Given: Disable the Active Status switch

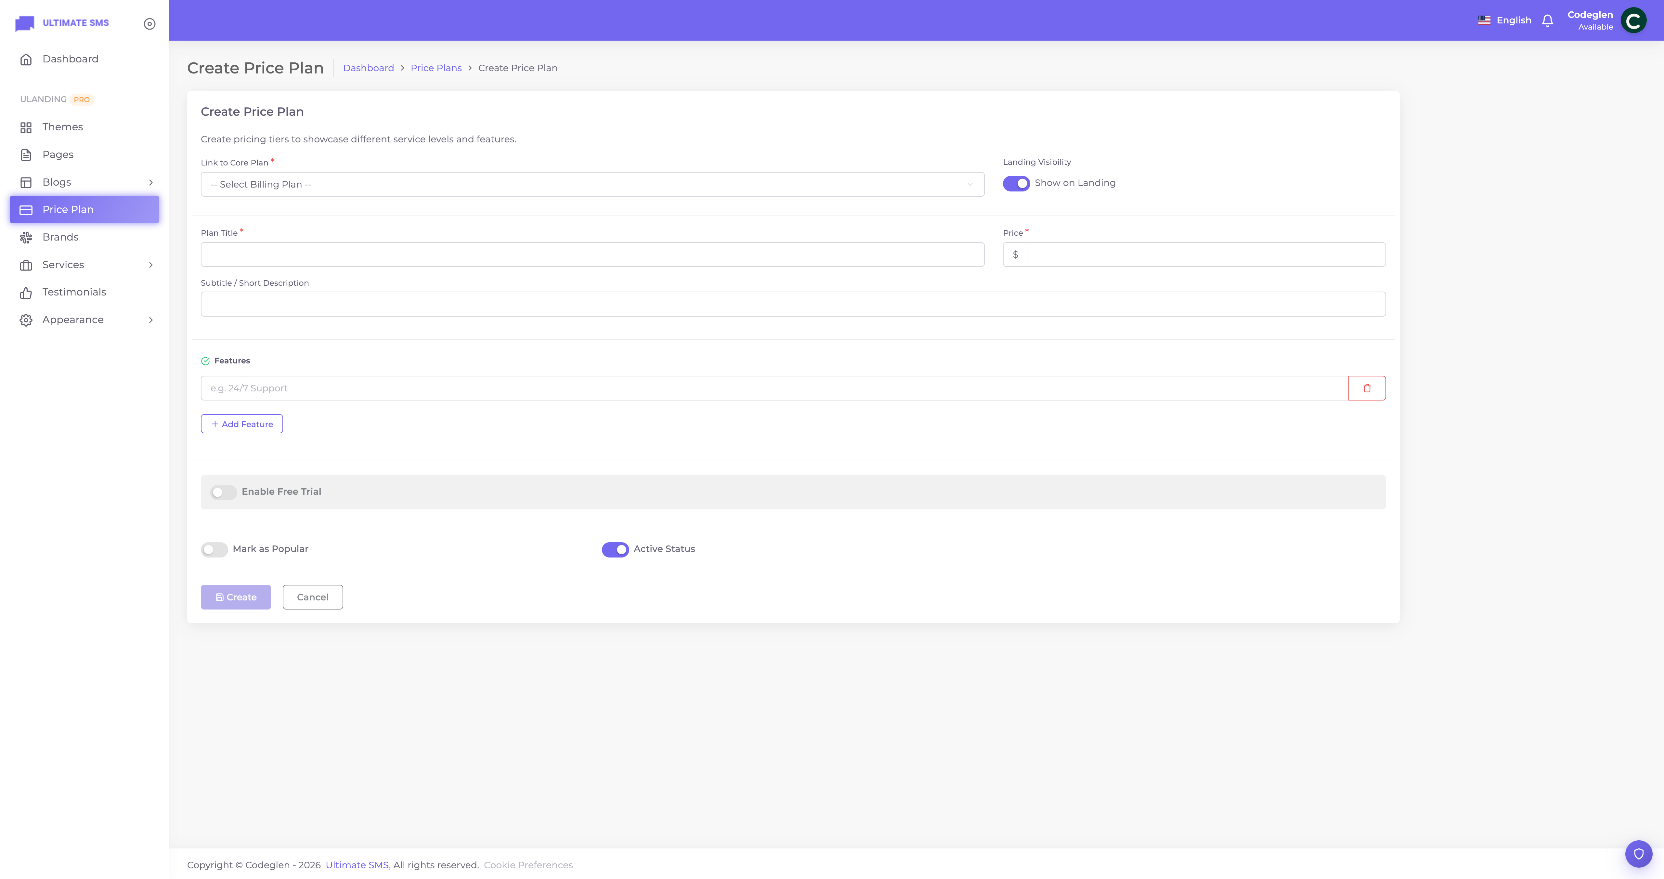Looking at the screenshot, I should pyautogui.click(x=615, y=549).
